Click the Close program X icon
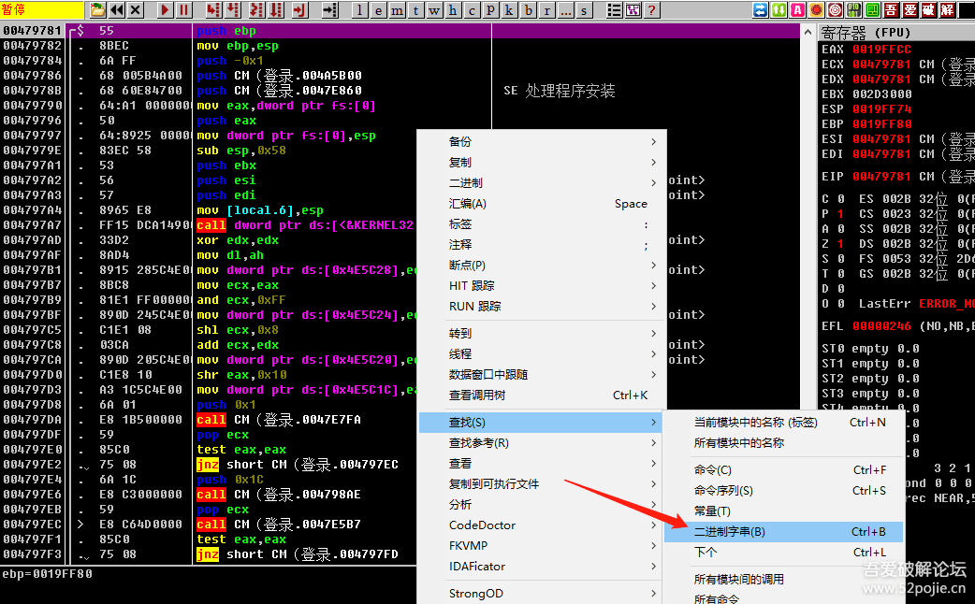 coord(136,10)
